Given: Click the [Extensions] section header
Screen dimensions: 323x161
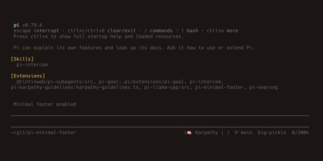Looking at the screenshot, I should coord(28,76).
